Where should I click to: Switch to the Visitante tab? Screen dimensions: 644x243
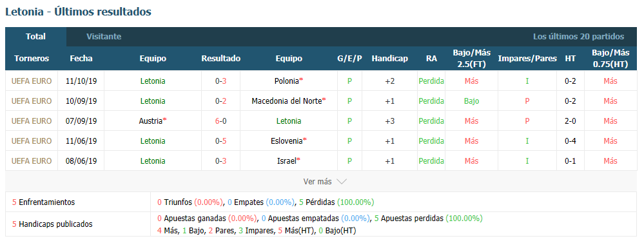pyautogui.click(x=104, y=37)
